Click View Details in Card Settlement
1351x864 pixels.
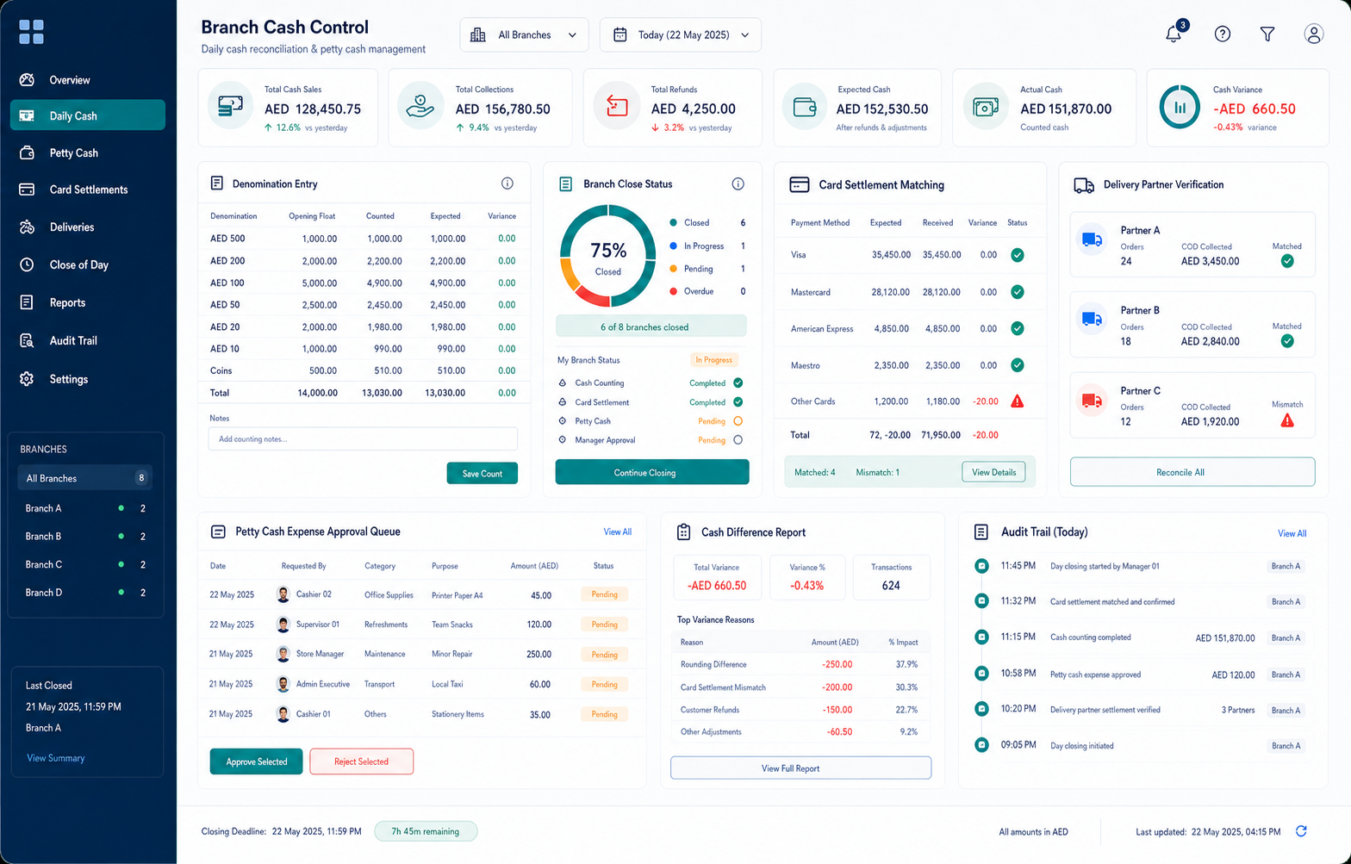tap(993, 472)
